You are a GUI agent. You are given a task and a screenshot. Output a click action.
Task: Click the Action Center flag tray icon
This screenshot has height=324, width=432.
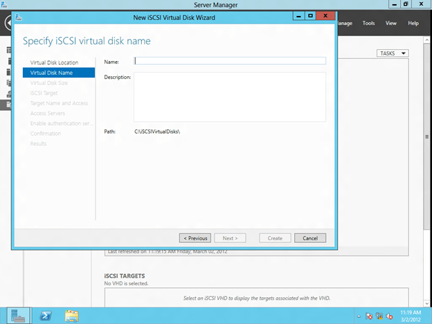coord(370,316)
